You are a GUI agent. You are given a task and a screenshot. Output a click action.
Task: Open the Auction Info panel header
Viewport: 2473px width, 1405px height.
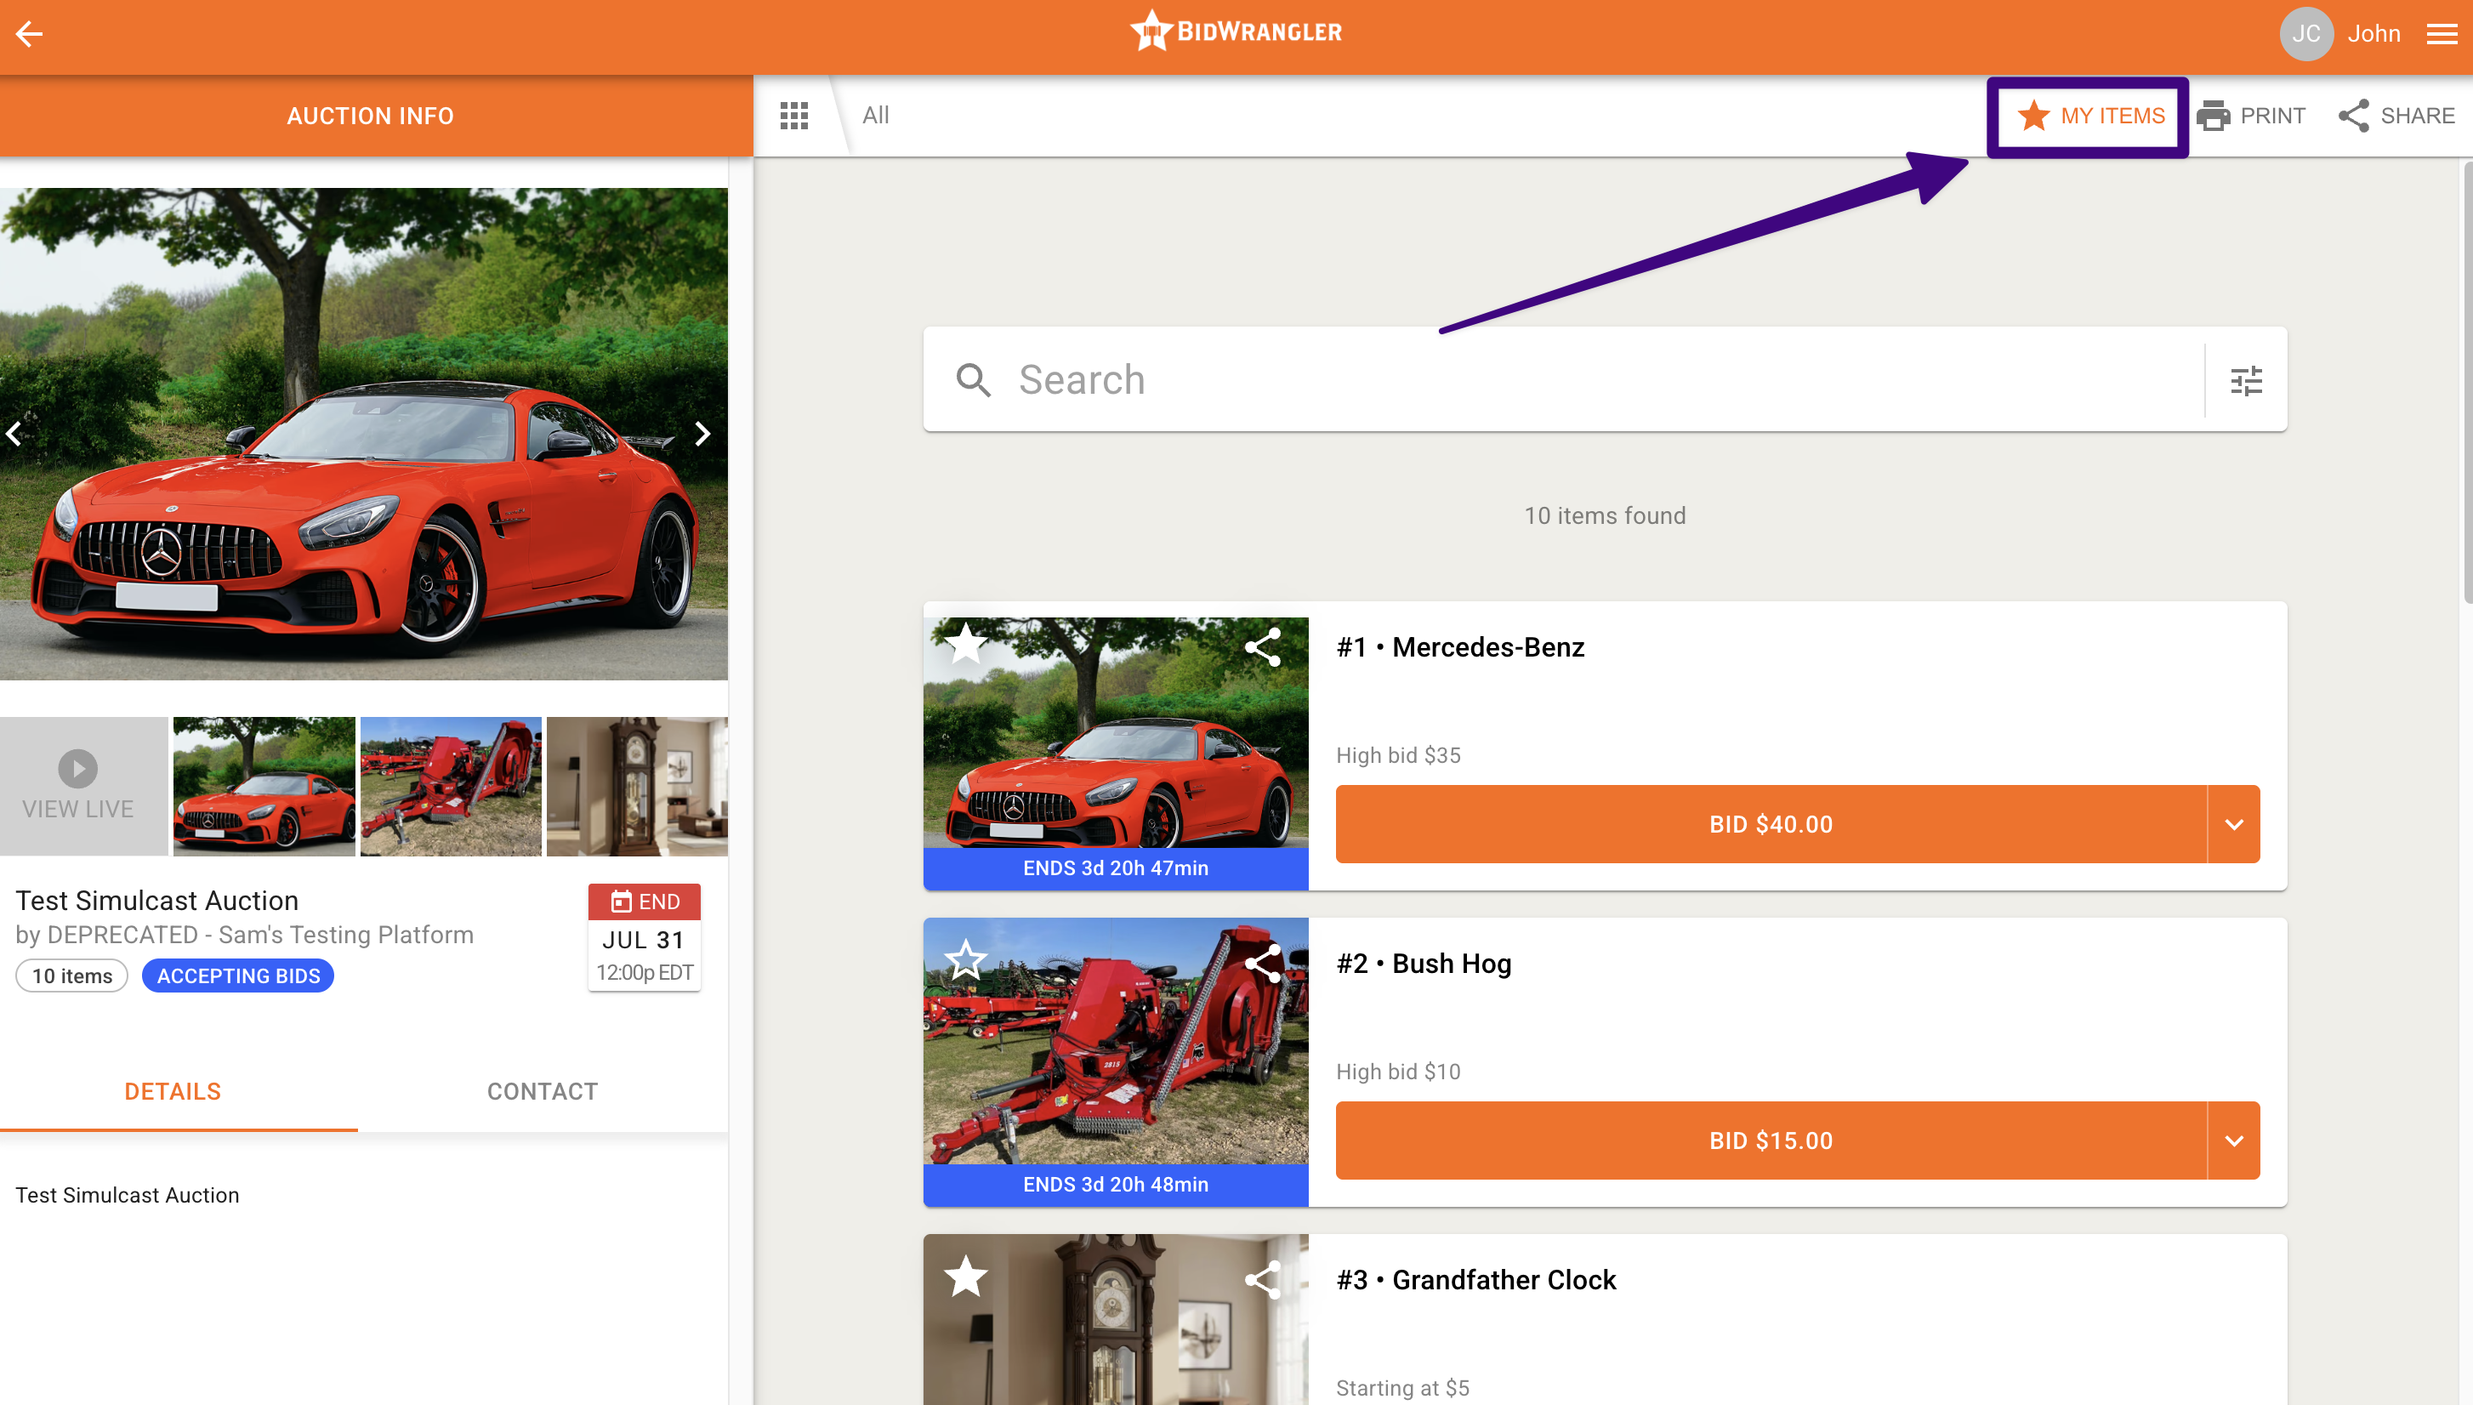pos(371,116)
